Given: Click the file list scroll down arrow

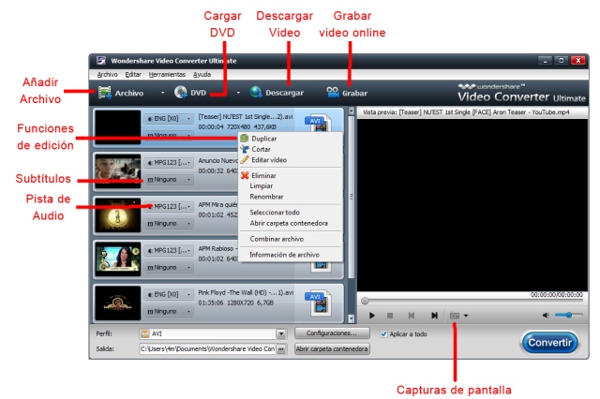Looking at the screenshot, I should (x=351, y=318).
